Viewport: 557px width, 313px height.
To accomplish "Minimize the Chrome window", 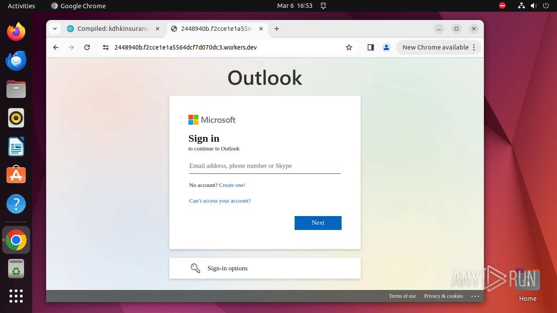I will pos(439,29).
